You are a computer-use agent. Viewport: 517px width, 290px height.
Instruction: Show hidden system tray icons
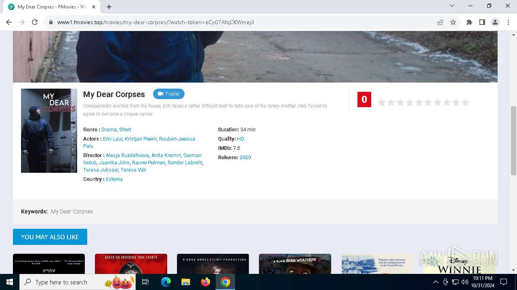click(x=435, y=282)
